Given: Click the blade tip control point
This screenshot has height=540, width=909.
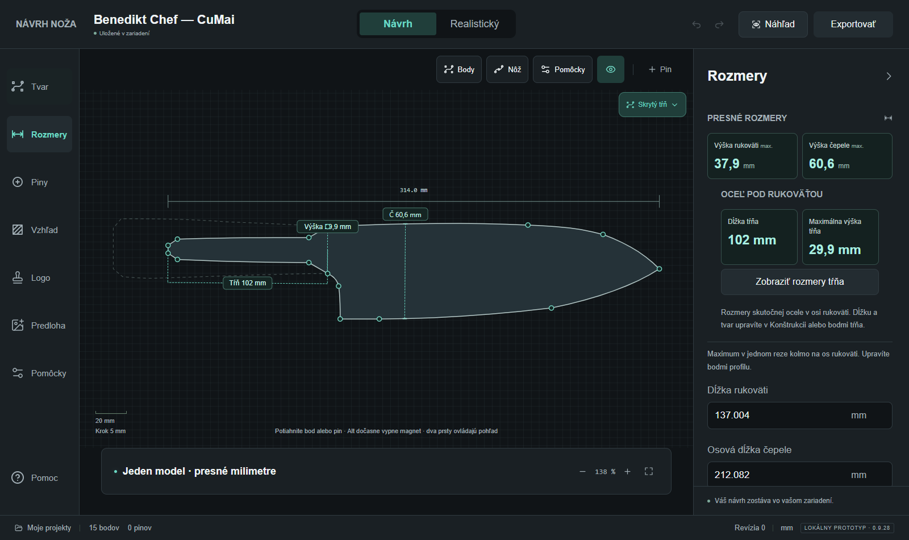Looking at the screenshot, I should 659,269.
